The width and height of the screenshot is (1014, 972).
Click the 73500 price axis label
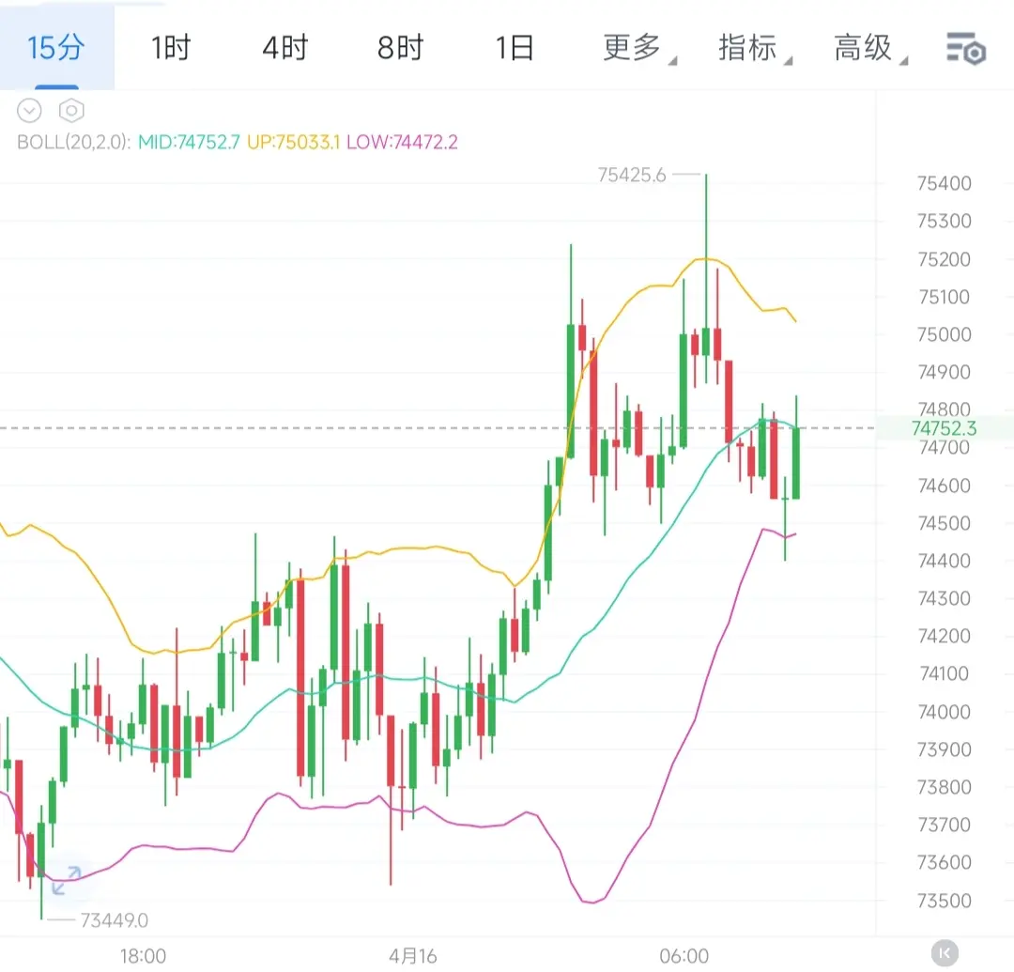945,901
